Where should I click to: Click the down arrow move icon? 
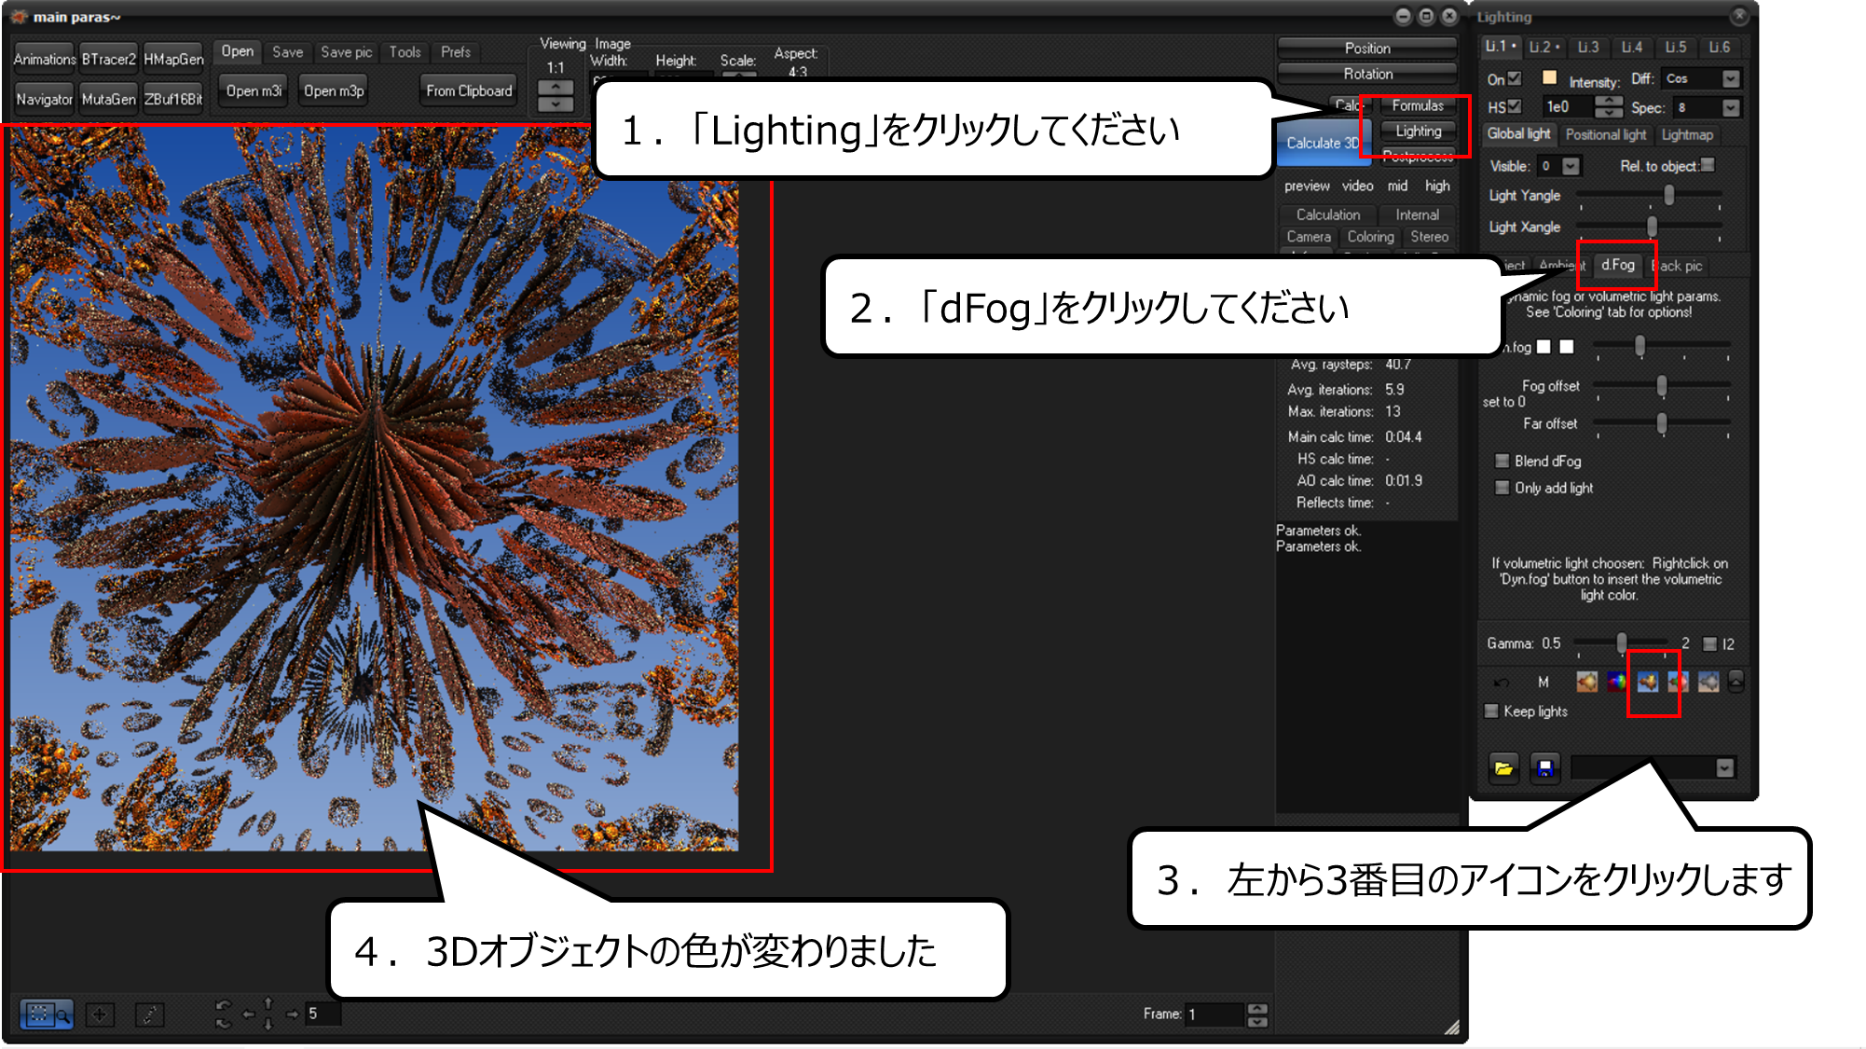pyautogui.click(x=268, y=1025)
